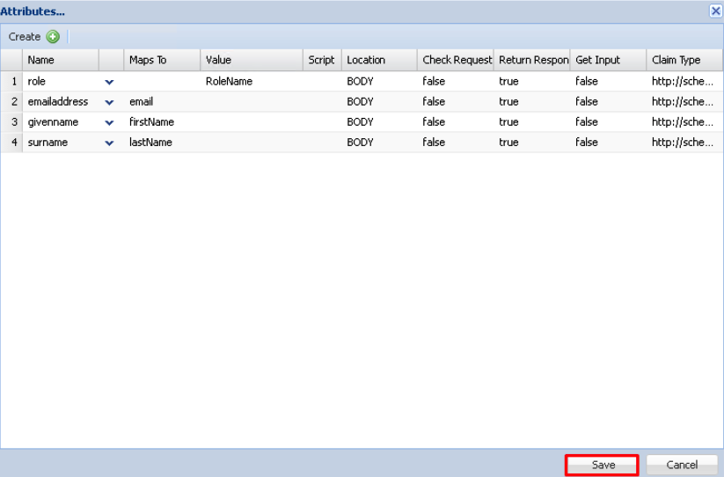724x477 pixels.
Task: Expand dropdown arrow for role row
Action: [109, 82]
